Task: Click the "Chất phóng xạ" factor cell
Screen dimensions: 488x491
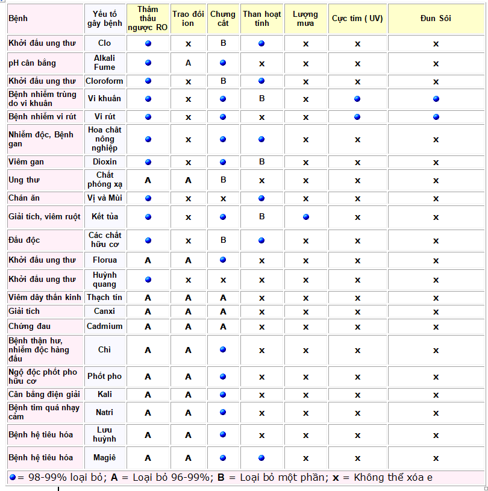Action: [105, 180]
